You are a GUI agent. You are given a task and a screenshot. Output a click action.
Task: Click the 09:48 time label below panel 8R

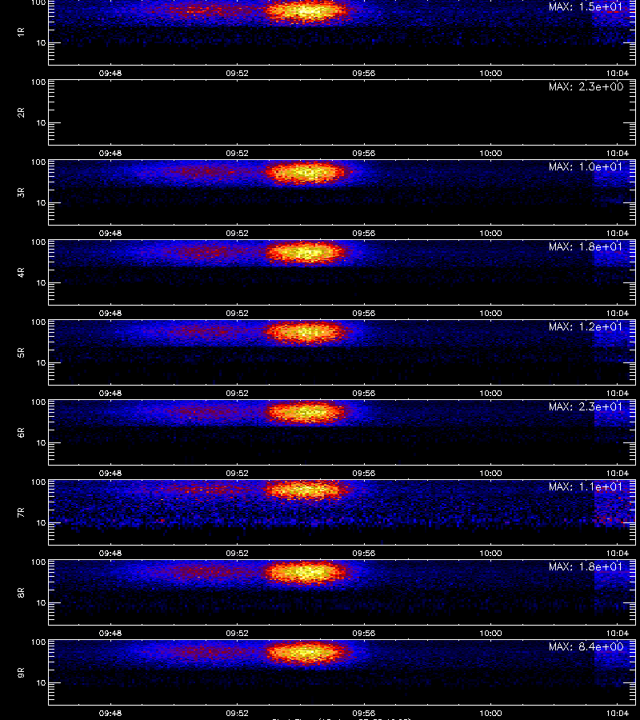point(110,634)
